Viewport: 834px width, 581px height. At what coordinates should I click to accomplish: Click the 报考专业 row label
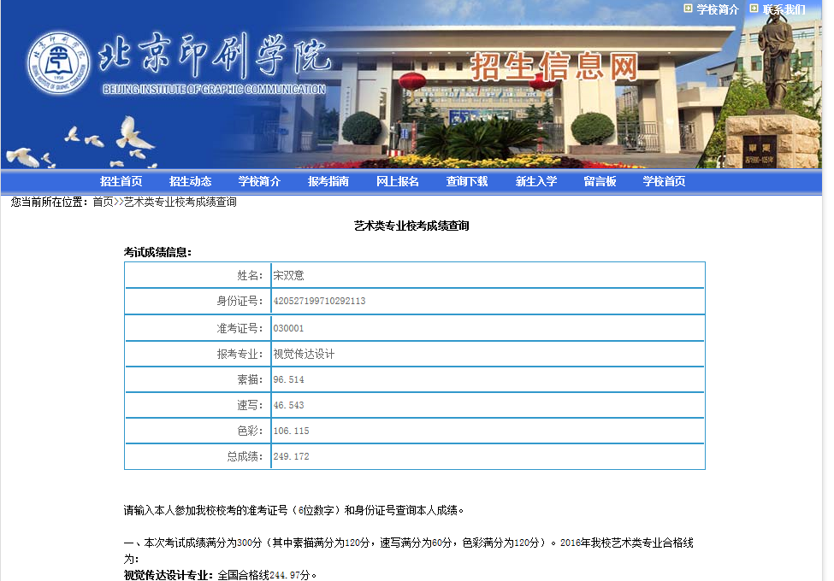(240, 355)
